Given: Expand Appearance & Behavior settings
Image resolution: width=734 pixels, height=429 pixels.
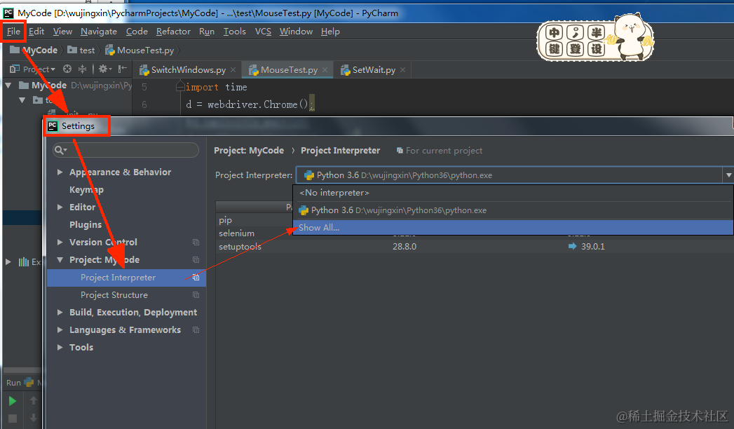Looking at the screenshot, I should point(60,172).
